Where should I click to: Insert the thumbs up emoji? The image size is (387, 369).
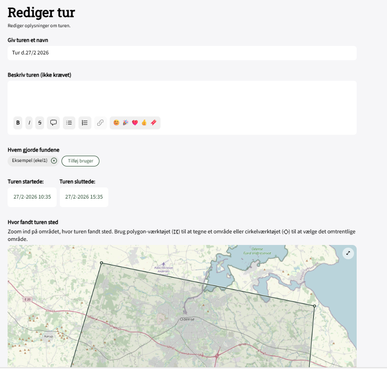(144, 123)
